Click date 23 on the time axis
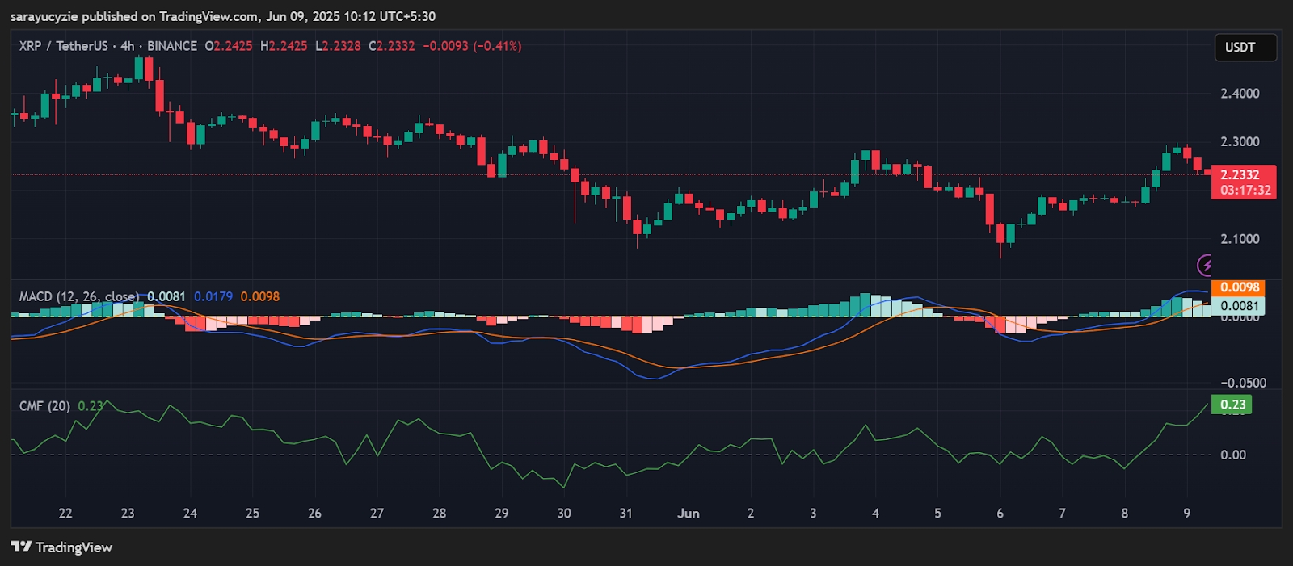 [128, 514]
